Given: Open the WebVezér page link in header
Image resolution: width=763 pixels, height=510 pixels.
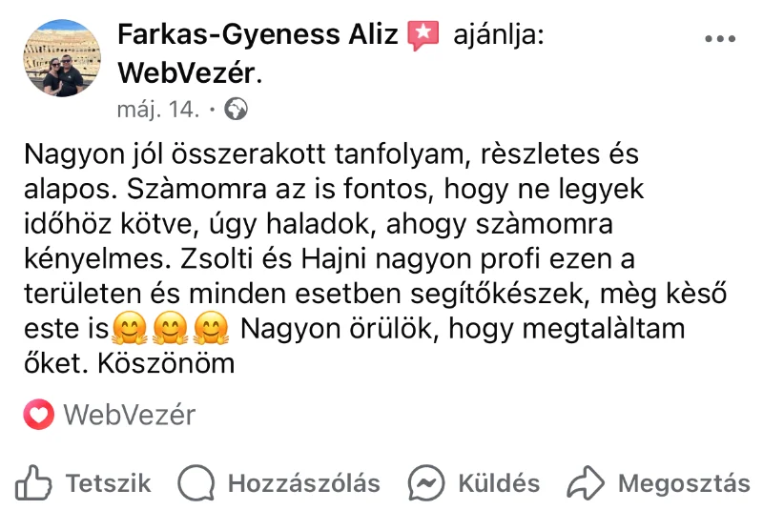Looking at the screenshot, I should point(187,73).
